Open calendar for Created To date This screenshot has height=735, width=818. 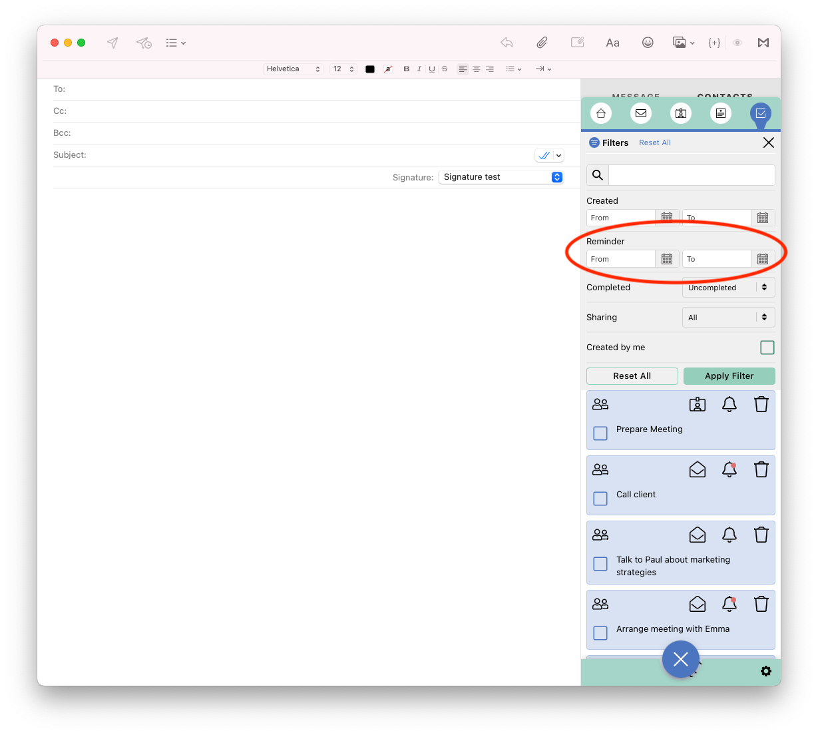click(x=763, y=218)
